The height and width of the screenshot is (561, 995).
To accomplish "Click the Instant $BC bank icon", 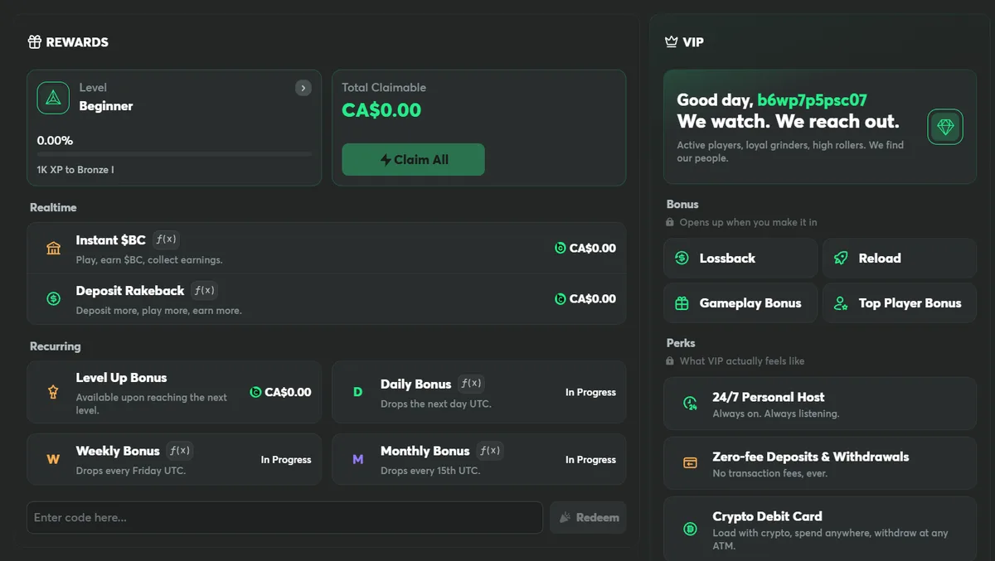I will [54, 249].
